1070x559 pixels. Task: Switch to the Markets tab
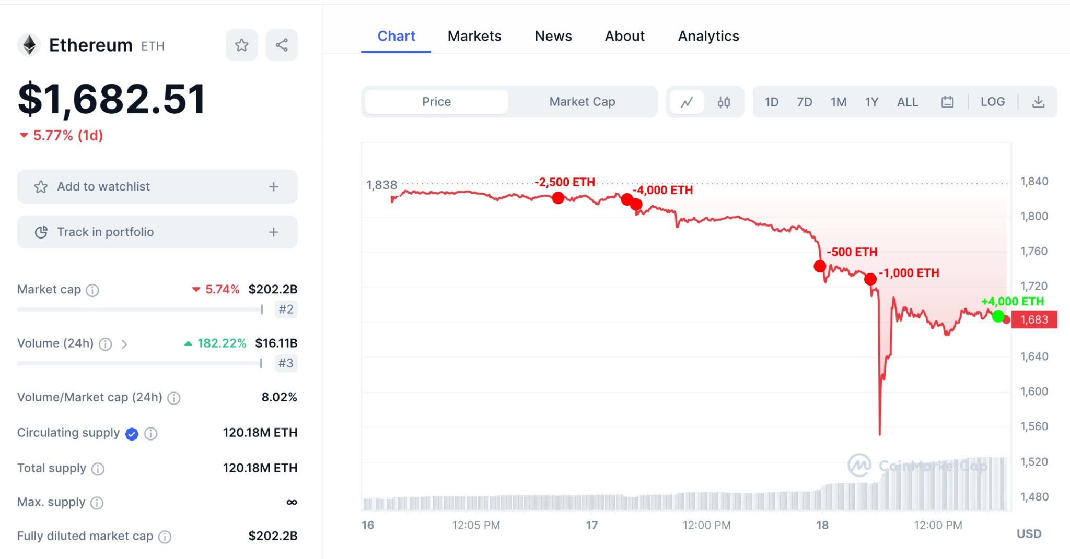pyautogui.click(x=474, y=36)
